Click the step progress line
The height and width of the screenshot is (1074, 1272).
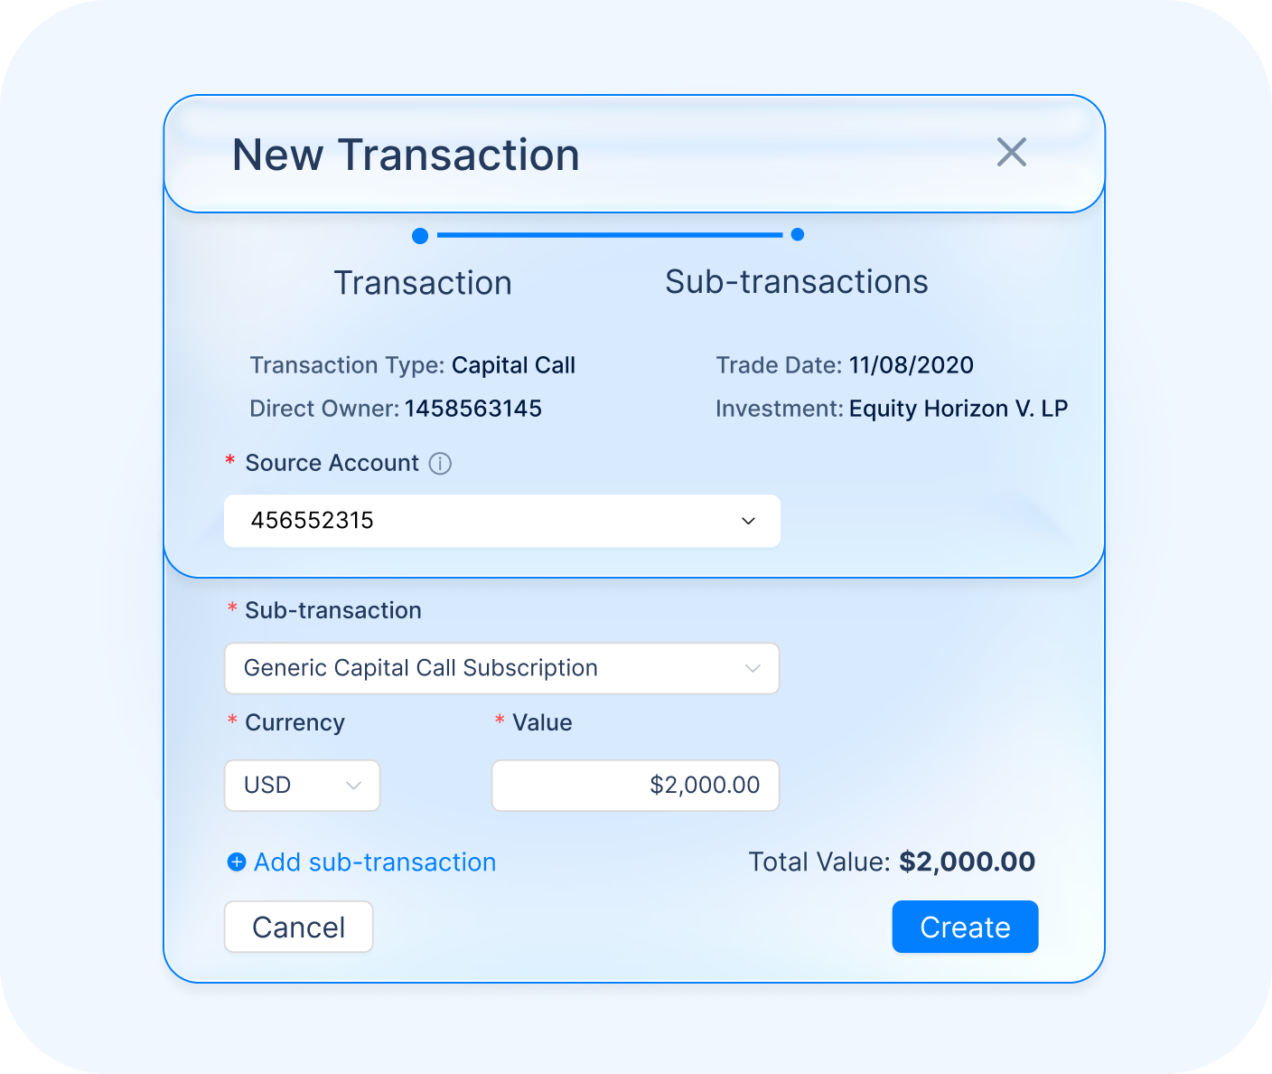tap(610, 235)
